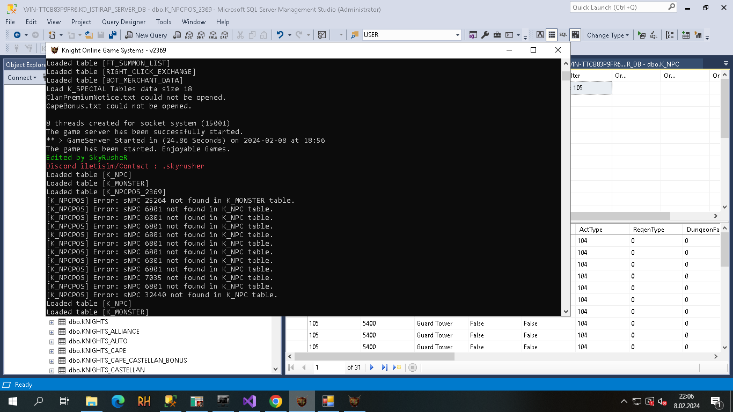Open File Explorer from the taskbar
Viewport: 733px width, 412px height.
[x=92, y=401]
